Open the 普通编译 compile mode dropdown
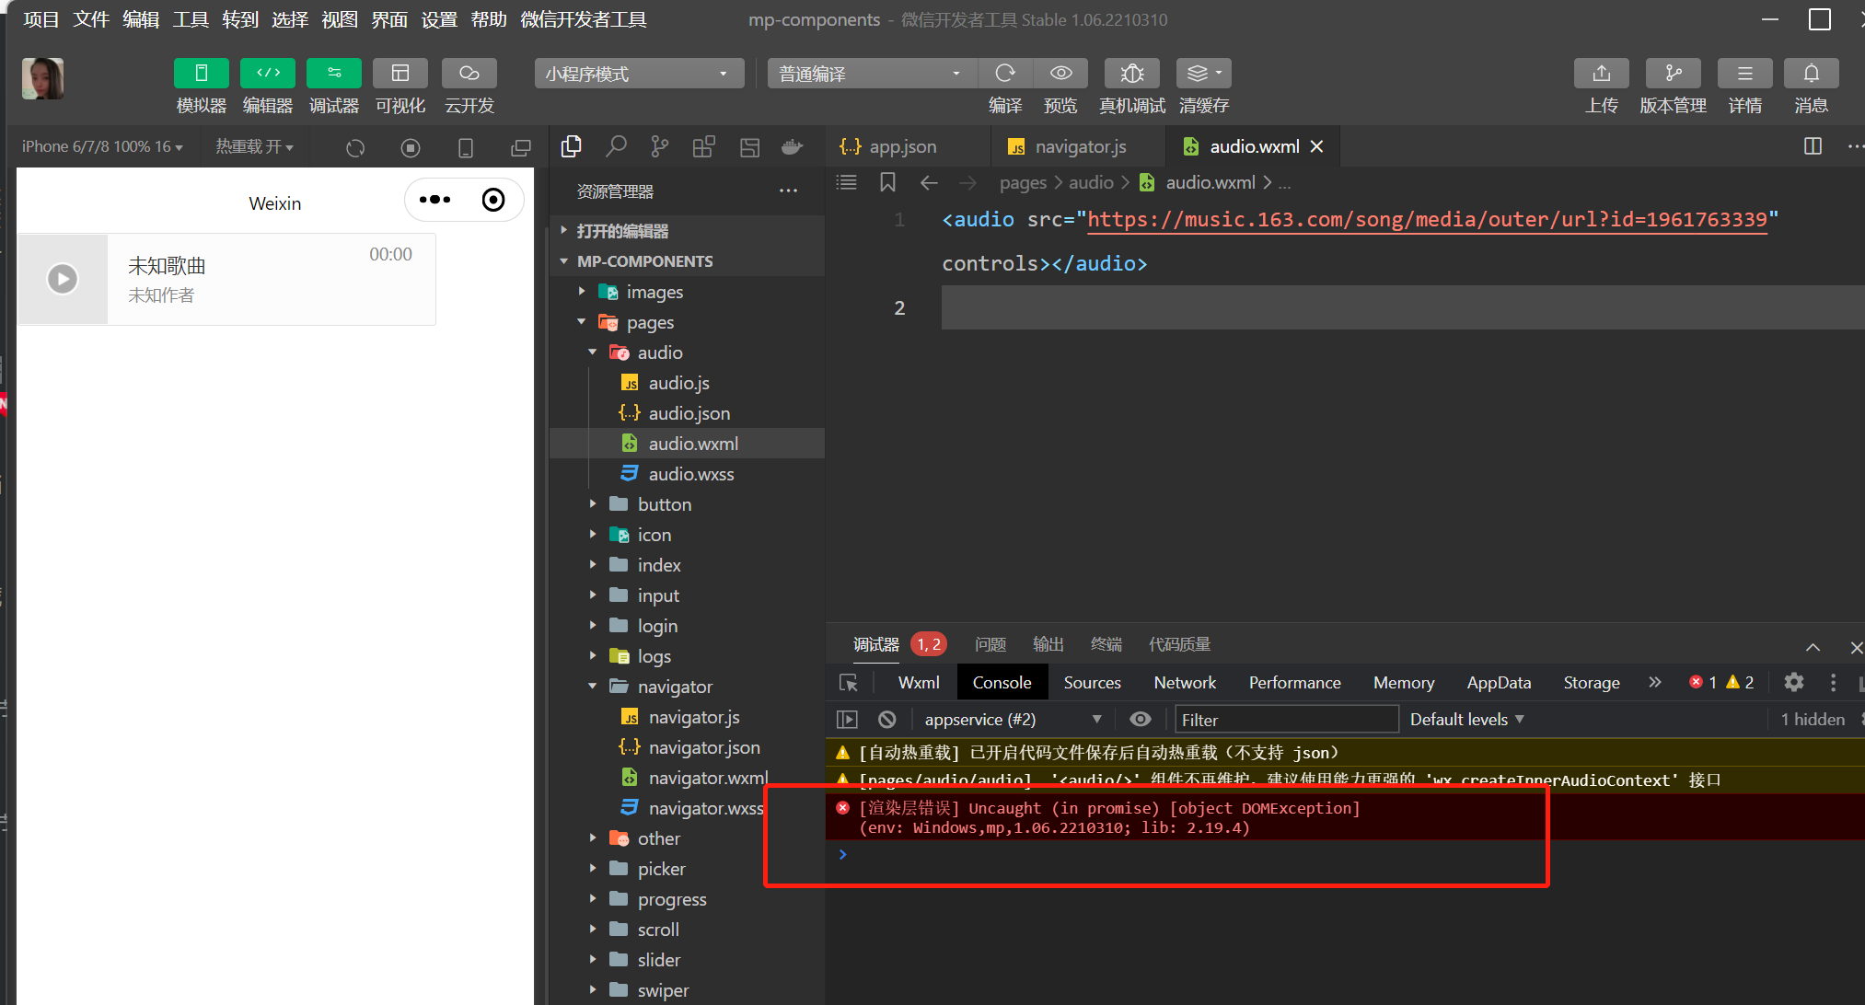 [x=871, y=74]
